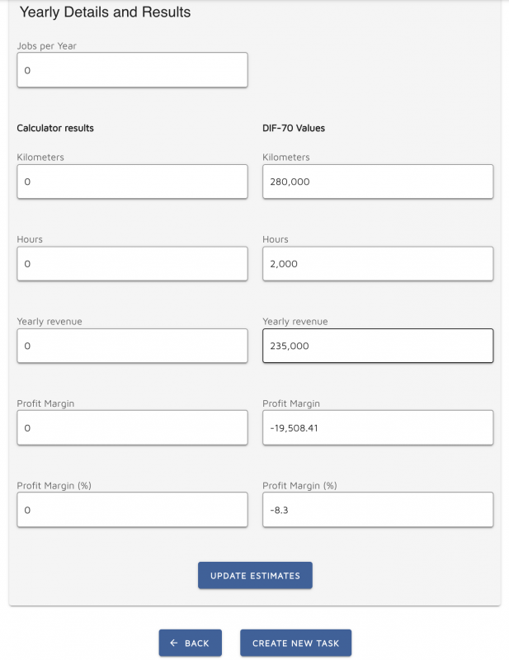
Task: Select DIF-70 Yearly revenue field showing 235,000
Action: [x=378, y=346]
